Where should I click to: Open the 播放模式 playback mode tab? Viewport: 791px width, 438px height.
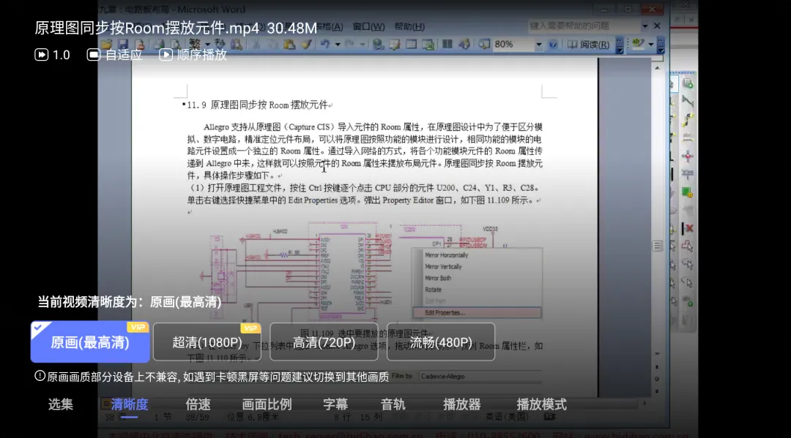[541, 404]
